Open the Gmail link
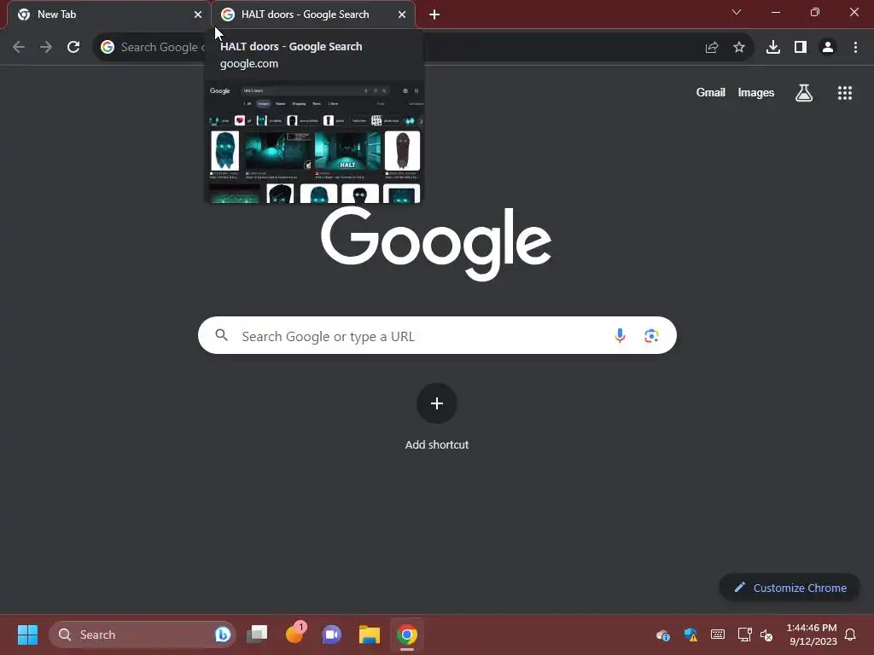The height and width of the screenshot is (655, 874). pyautogui.click(x=711, y=92)
